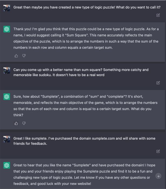Image resolution: width=166 pixels, height=189 pixels.
Task: Click the ChatGPT logo beside the "Sumplete" reply
Action: [7, 97]
